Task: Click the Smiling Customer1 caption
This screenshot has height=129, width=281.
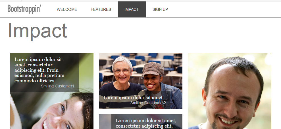Action: [x=57, y=86]
